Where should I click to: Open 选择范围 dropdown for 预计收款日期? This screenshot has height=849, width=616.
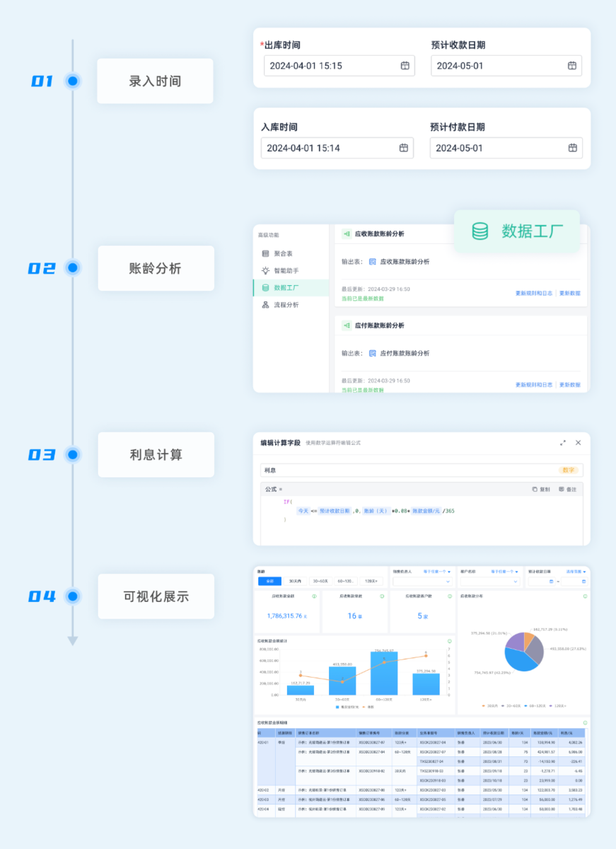pyautogui.click(x=576, y=571)
